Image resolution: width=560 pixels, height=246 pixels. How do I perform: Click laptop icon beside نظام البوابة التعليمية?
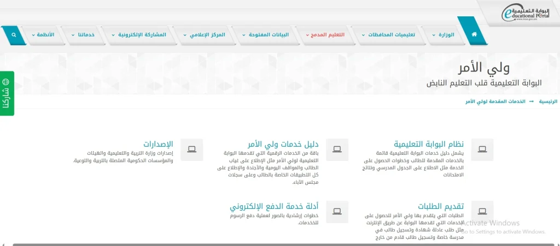coord(482,149)
